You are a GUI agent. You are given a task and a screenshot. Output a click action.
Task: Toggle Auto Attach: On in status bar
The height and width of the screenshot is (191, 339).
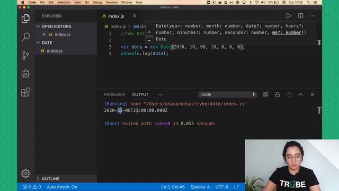(62, 187)
